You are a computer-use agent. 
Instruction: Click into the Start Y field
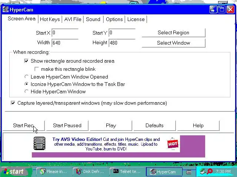click(122, 33)
